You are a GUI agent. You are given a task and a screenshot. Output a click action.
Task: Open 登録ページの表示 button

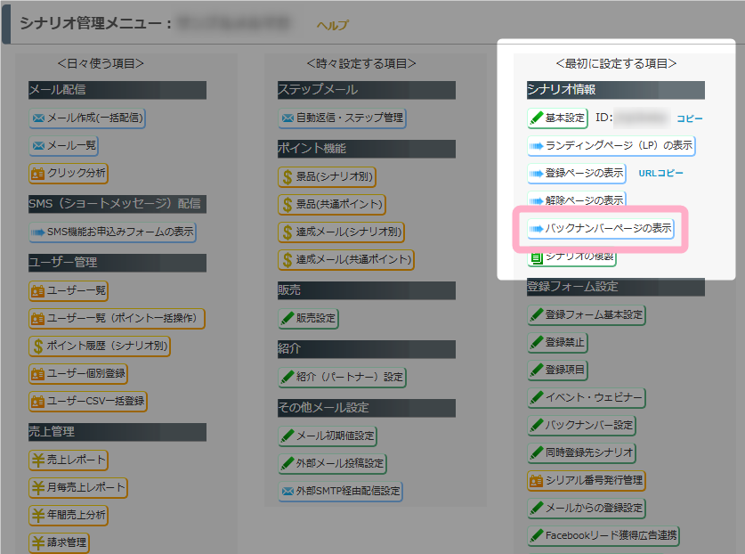(577, 173)
